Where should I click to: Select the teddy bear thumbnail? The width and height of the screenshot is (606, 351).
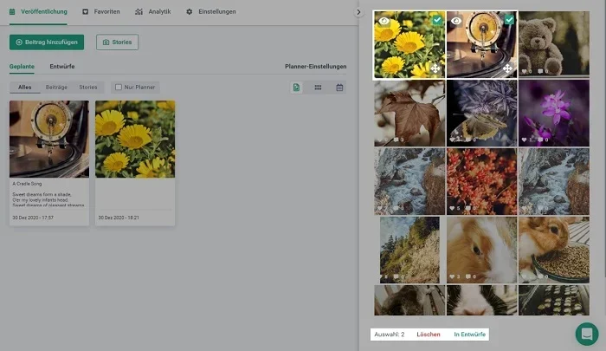pos(554,45)
